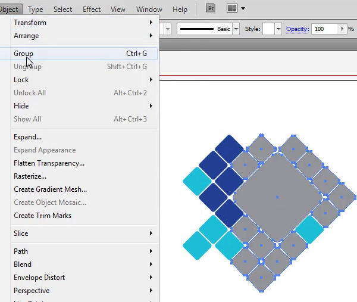
Task: Open the Type menu in menu bar
Action: (35, 10)
